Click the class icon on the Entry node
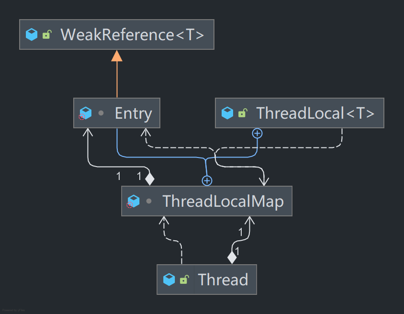 coord(84,113)
